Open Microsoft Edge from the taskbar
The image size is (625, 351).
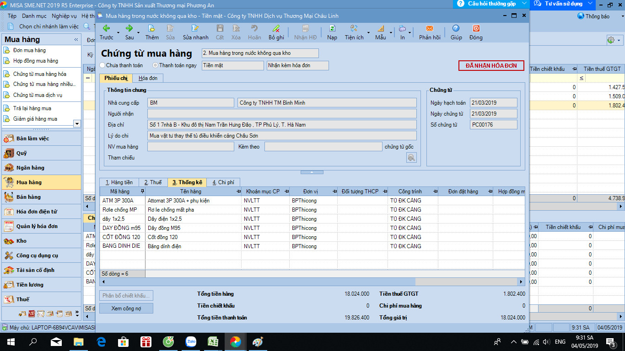[101, 341]
